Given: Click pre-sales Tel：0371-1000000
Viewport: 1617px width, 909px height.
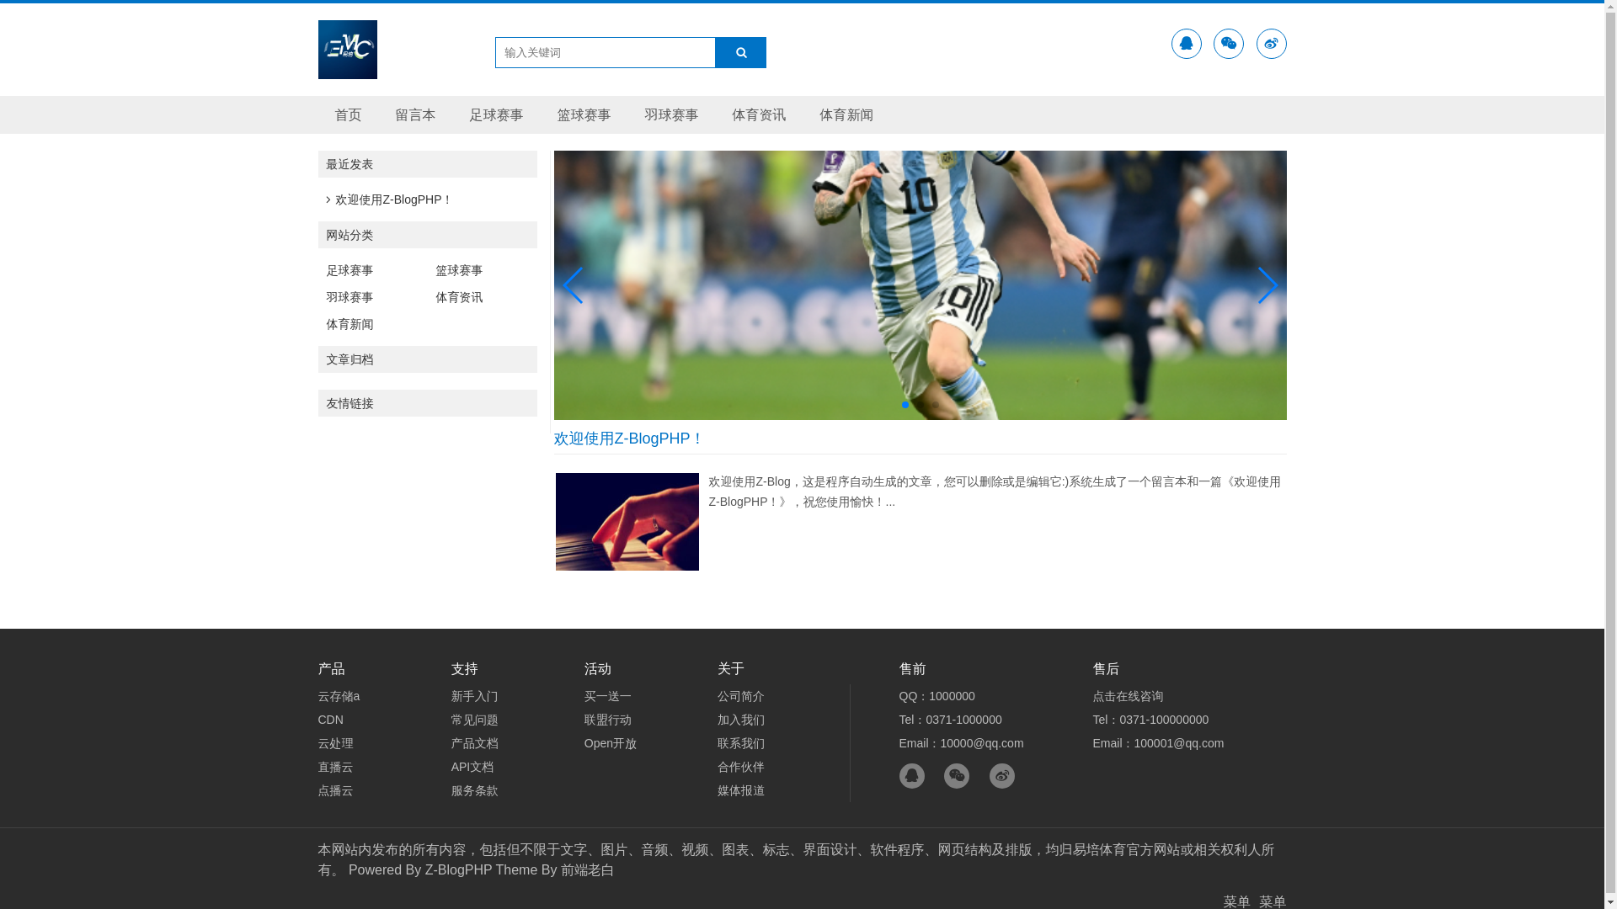Looking at the screenshot, I should point(950,720).
